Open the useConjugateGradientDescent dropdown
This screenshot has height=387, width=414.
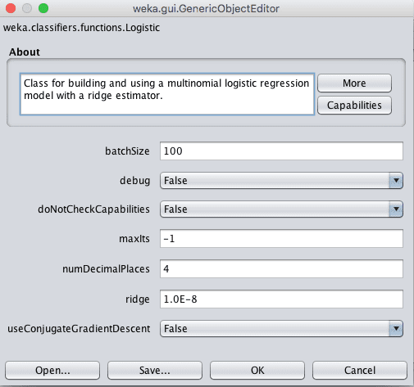tap(281, 329)
